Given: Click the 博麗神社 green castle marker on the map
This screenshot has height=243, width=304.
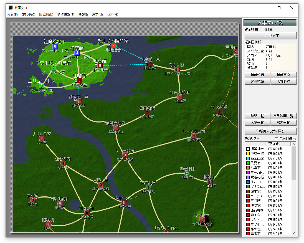Looking at the screenshot, I should tap(187, 174).
